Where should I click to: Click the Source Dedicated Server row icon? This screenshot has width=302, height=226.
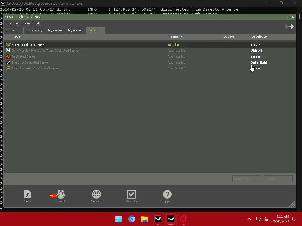(8, 45)
